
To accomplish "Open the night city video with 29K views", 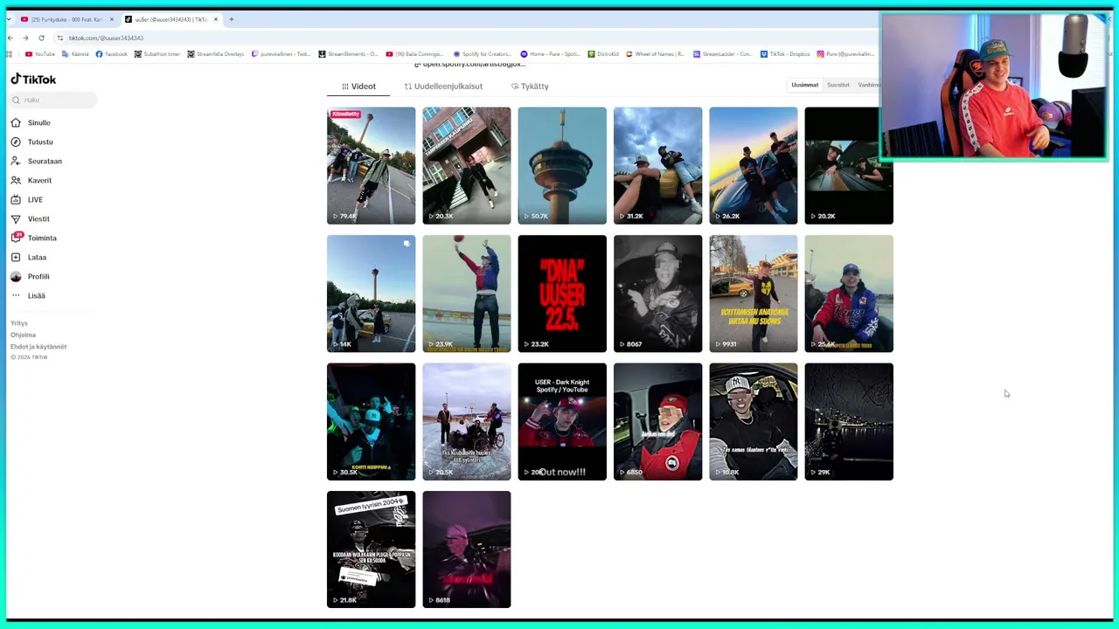I will coord(849,422).
